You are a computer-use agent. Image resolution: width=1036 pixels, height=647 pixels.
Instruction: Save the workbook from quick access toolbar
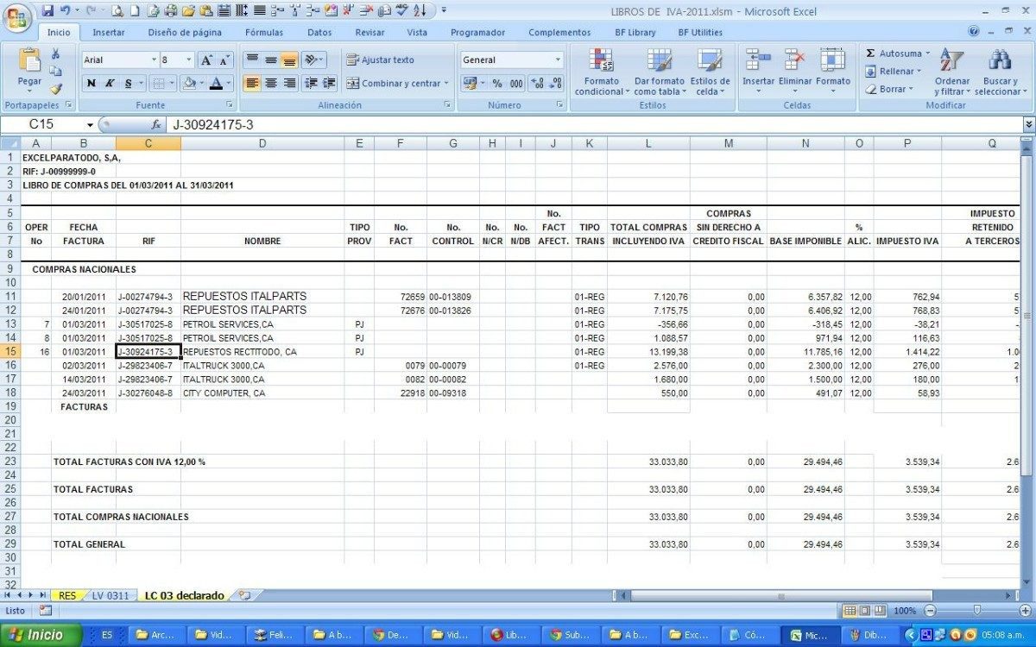pos(48,11)
